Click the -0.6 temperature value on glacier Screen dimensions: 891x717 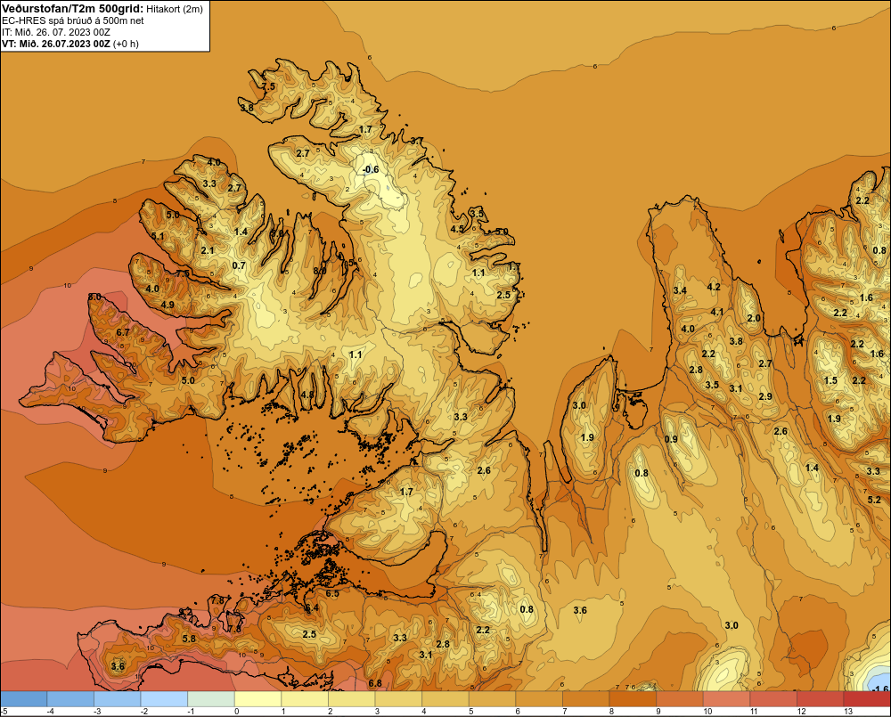click(x=371, y=169)
